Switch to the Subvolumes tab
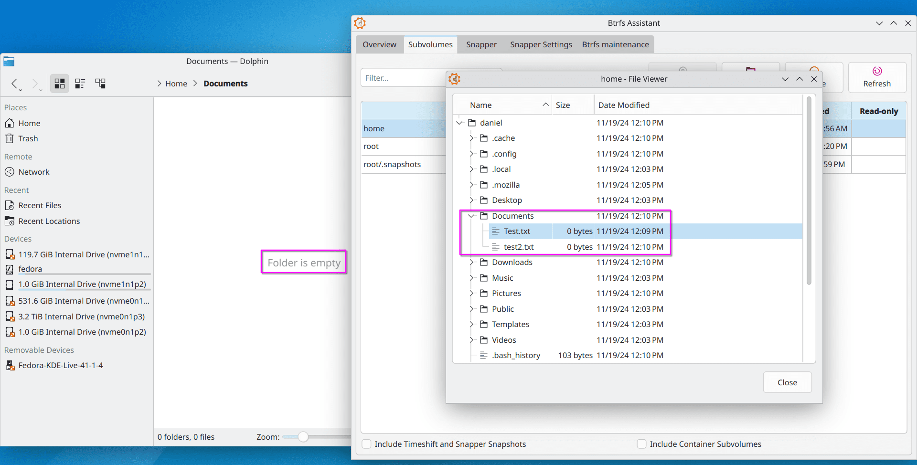 click(x=430, y=44)
